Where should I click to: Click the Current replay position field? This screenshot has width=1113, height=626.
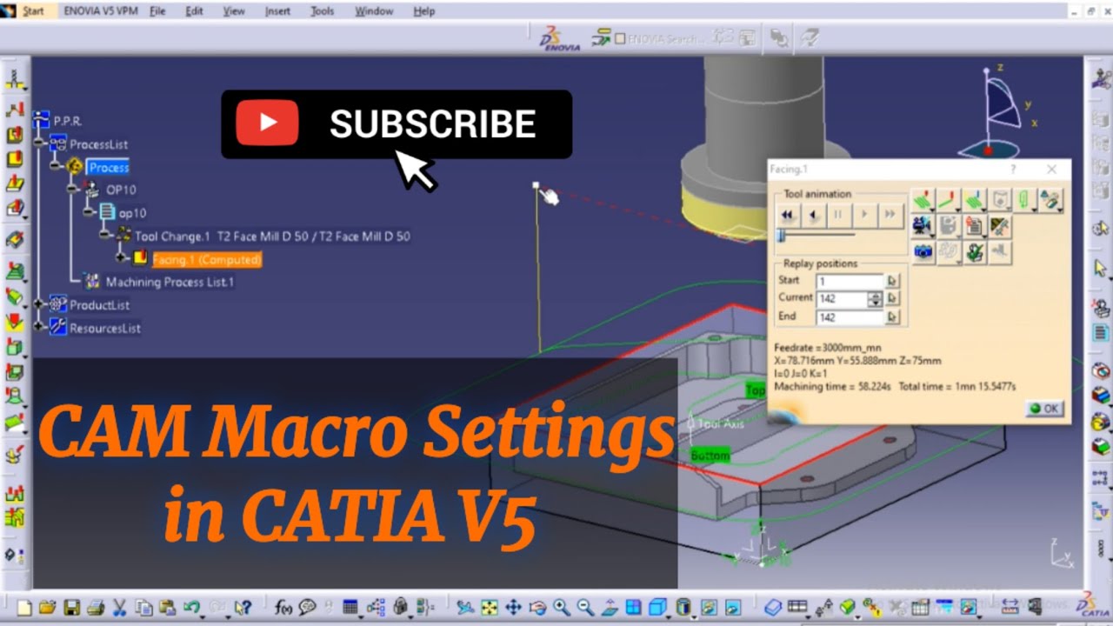pyautogui.click(x=842, y=298)
